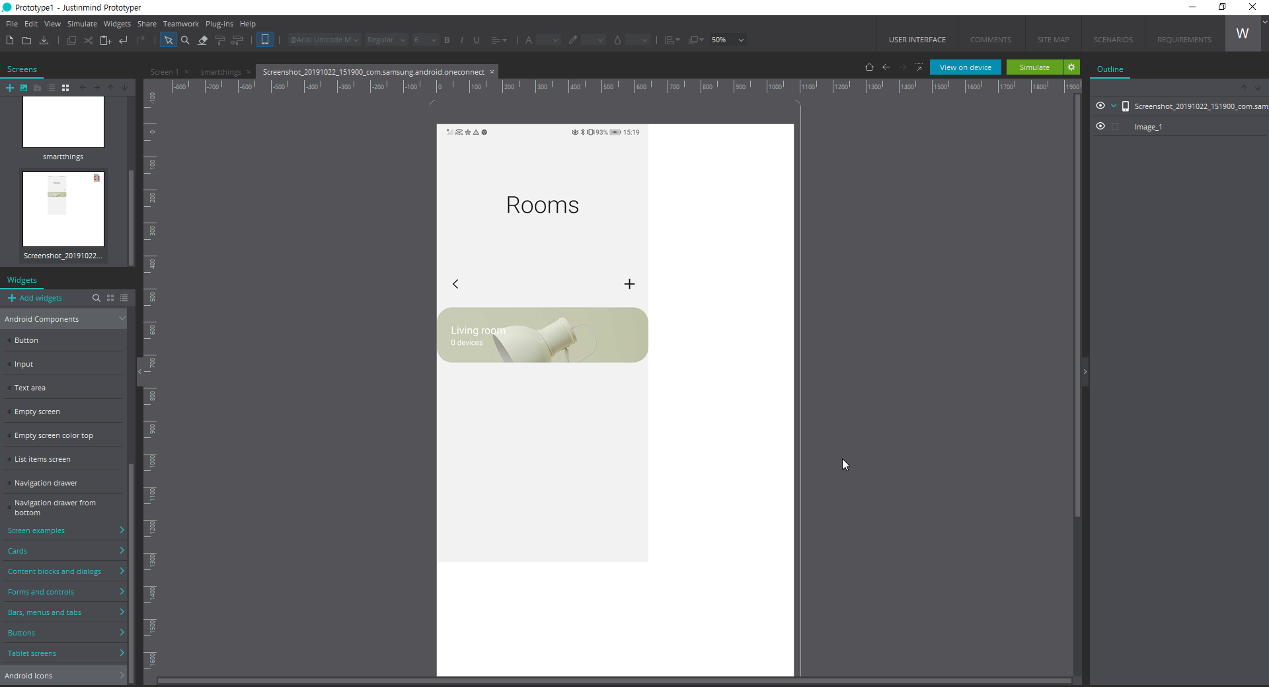Tick the Image_1 checkbox in Outline

point(1116,126)
